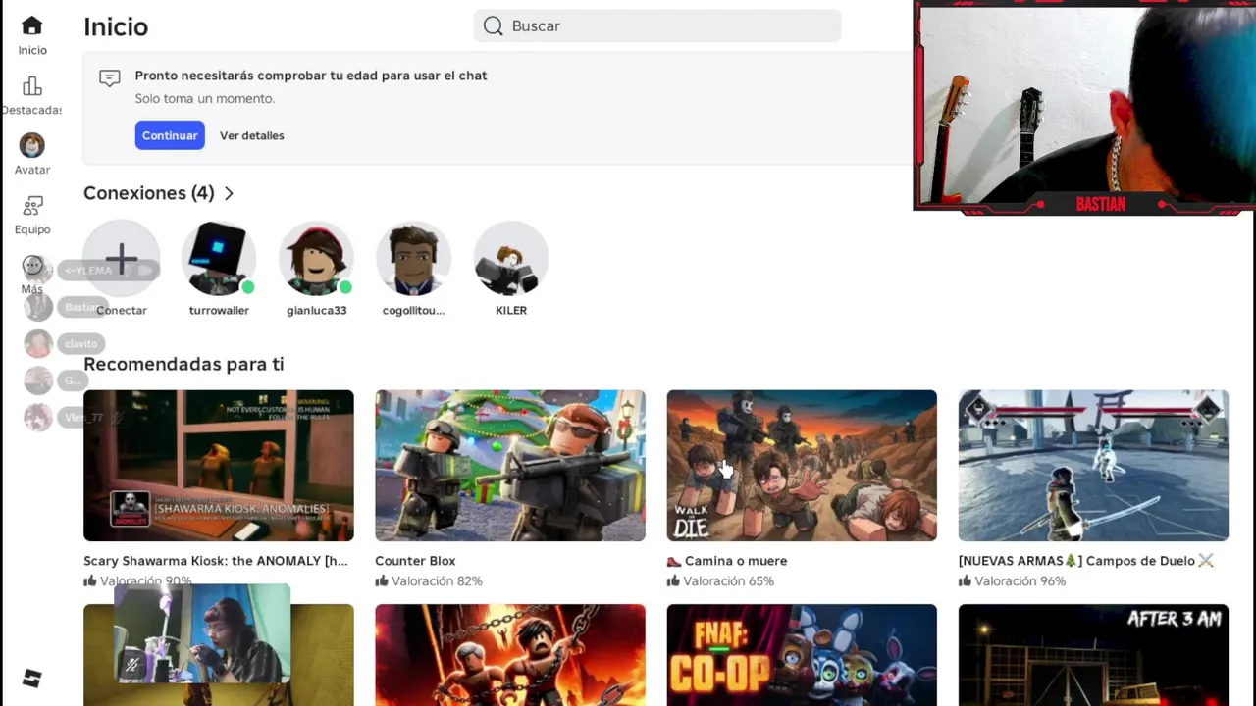
Task: Click thumbs-up icon under Camina o muere
Action: [673, 581]
